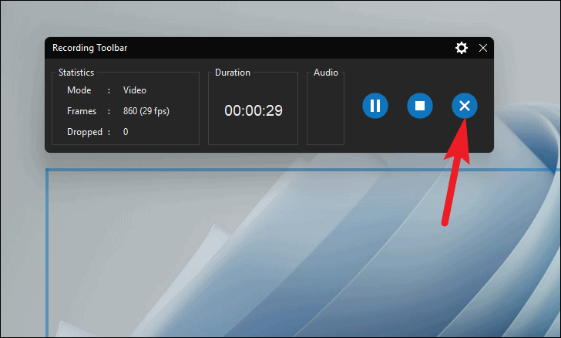
Task: Stop the recording
Action: [420, 106]
